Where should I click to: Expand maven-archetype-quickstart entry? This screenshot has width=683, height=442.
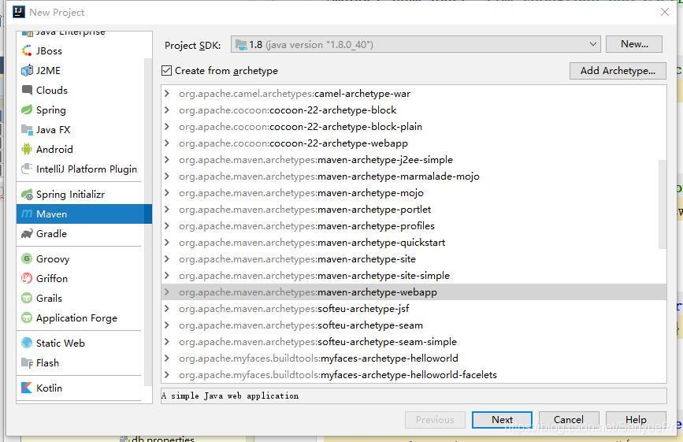click(167, 242)
